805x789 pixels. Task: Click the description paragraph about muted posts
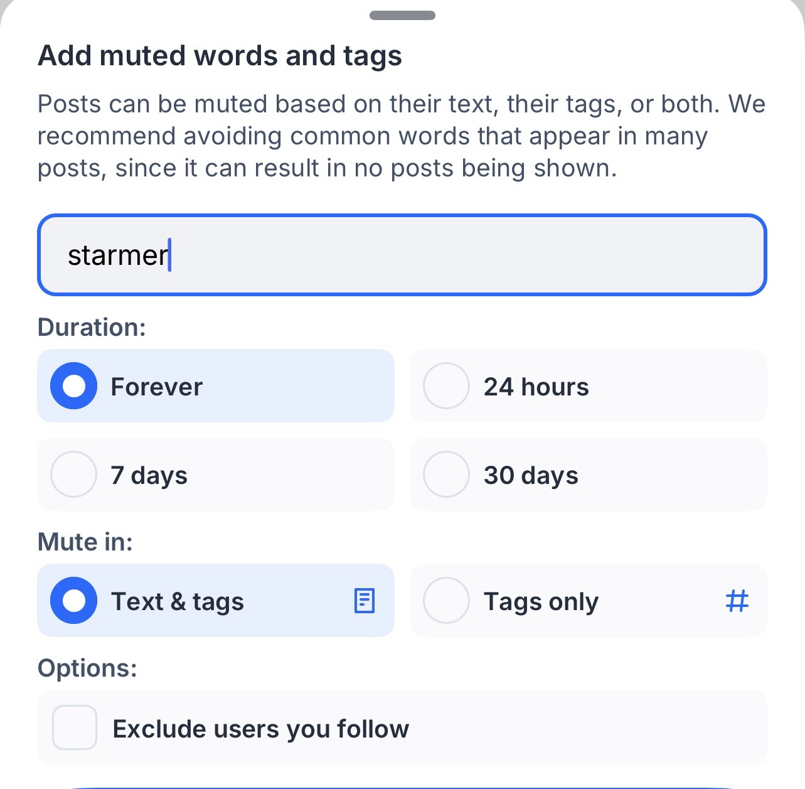click(x=402, y=136)
